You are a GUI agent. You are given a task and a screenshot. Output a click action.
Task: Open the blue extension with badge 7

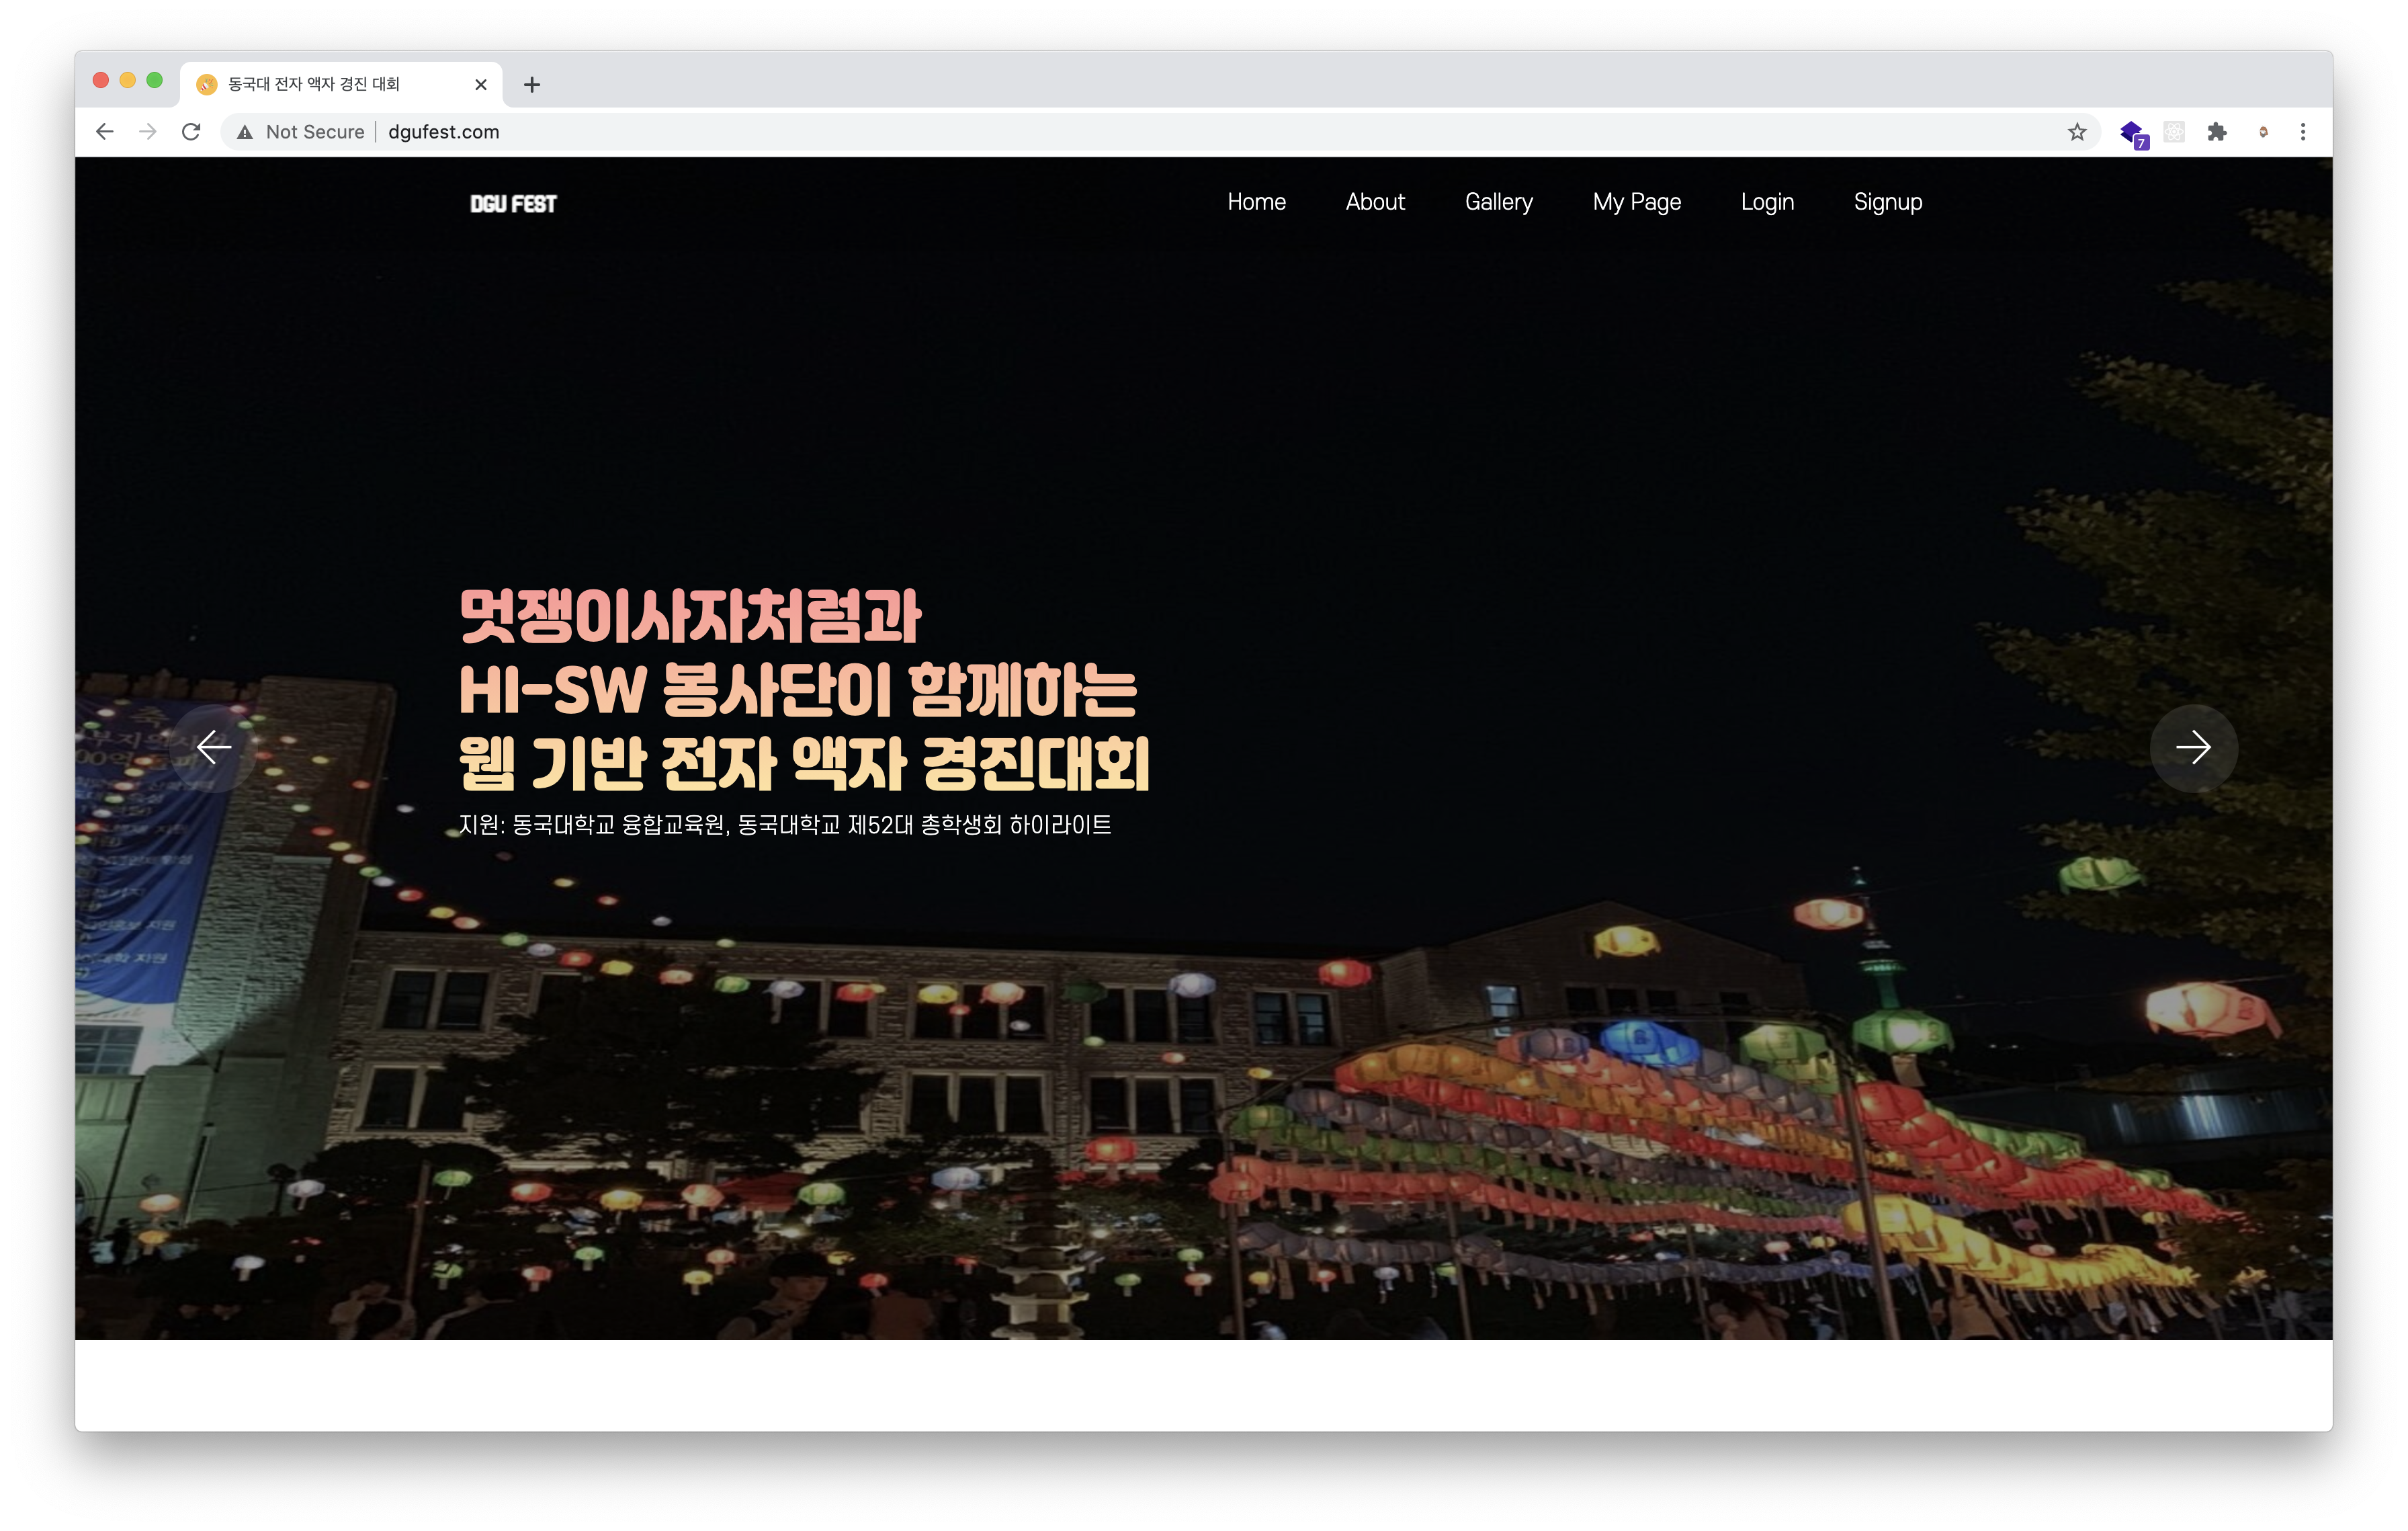click(x=2132, y=133)
